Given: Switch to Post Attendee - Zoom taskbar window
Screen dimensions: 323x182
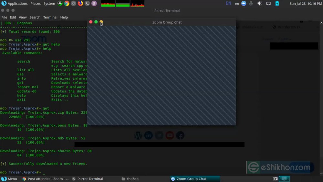Looking at the screenshot, I should click(x=46, y=179).
